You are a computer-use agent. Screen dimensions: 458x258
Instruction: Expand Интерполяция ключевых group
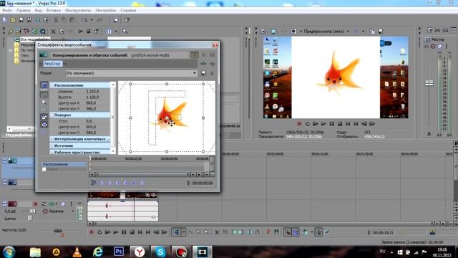52,139
